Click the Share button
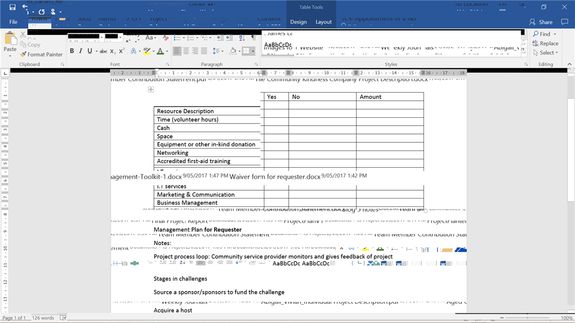This screenshot has height=323, width=575. (x=541, y=22)
